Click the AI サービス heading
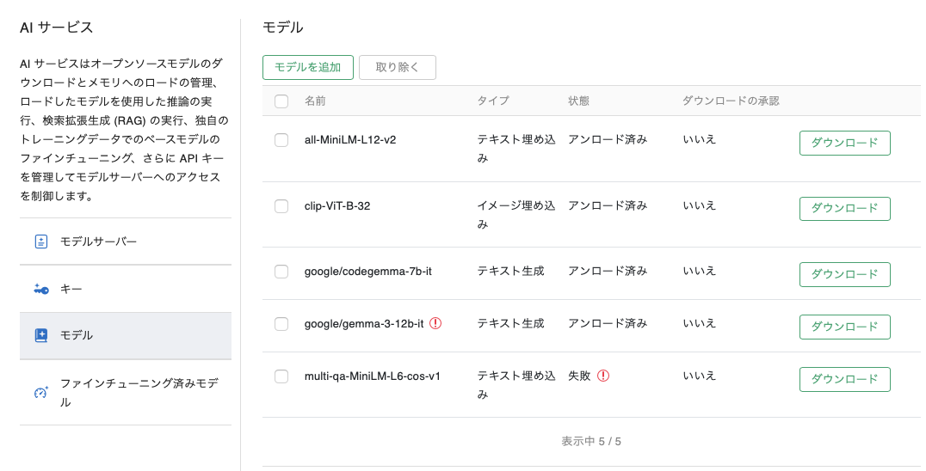Image resolution: width=926 pixels, height=471 pixels. (x=57, y=28)
